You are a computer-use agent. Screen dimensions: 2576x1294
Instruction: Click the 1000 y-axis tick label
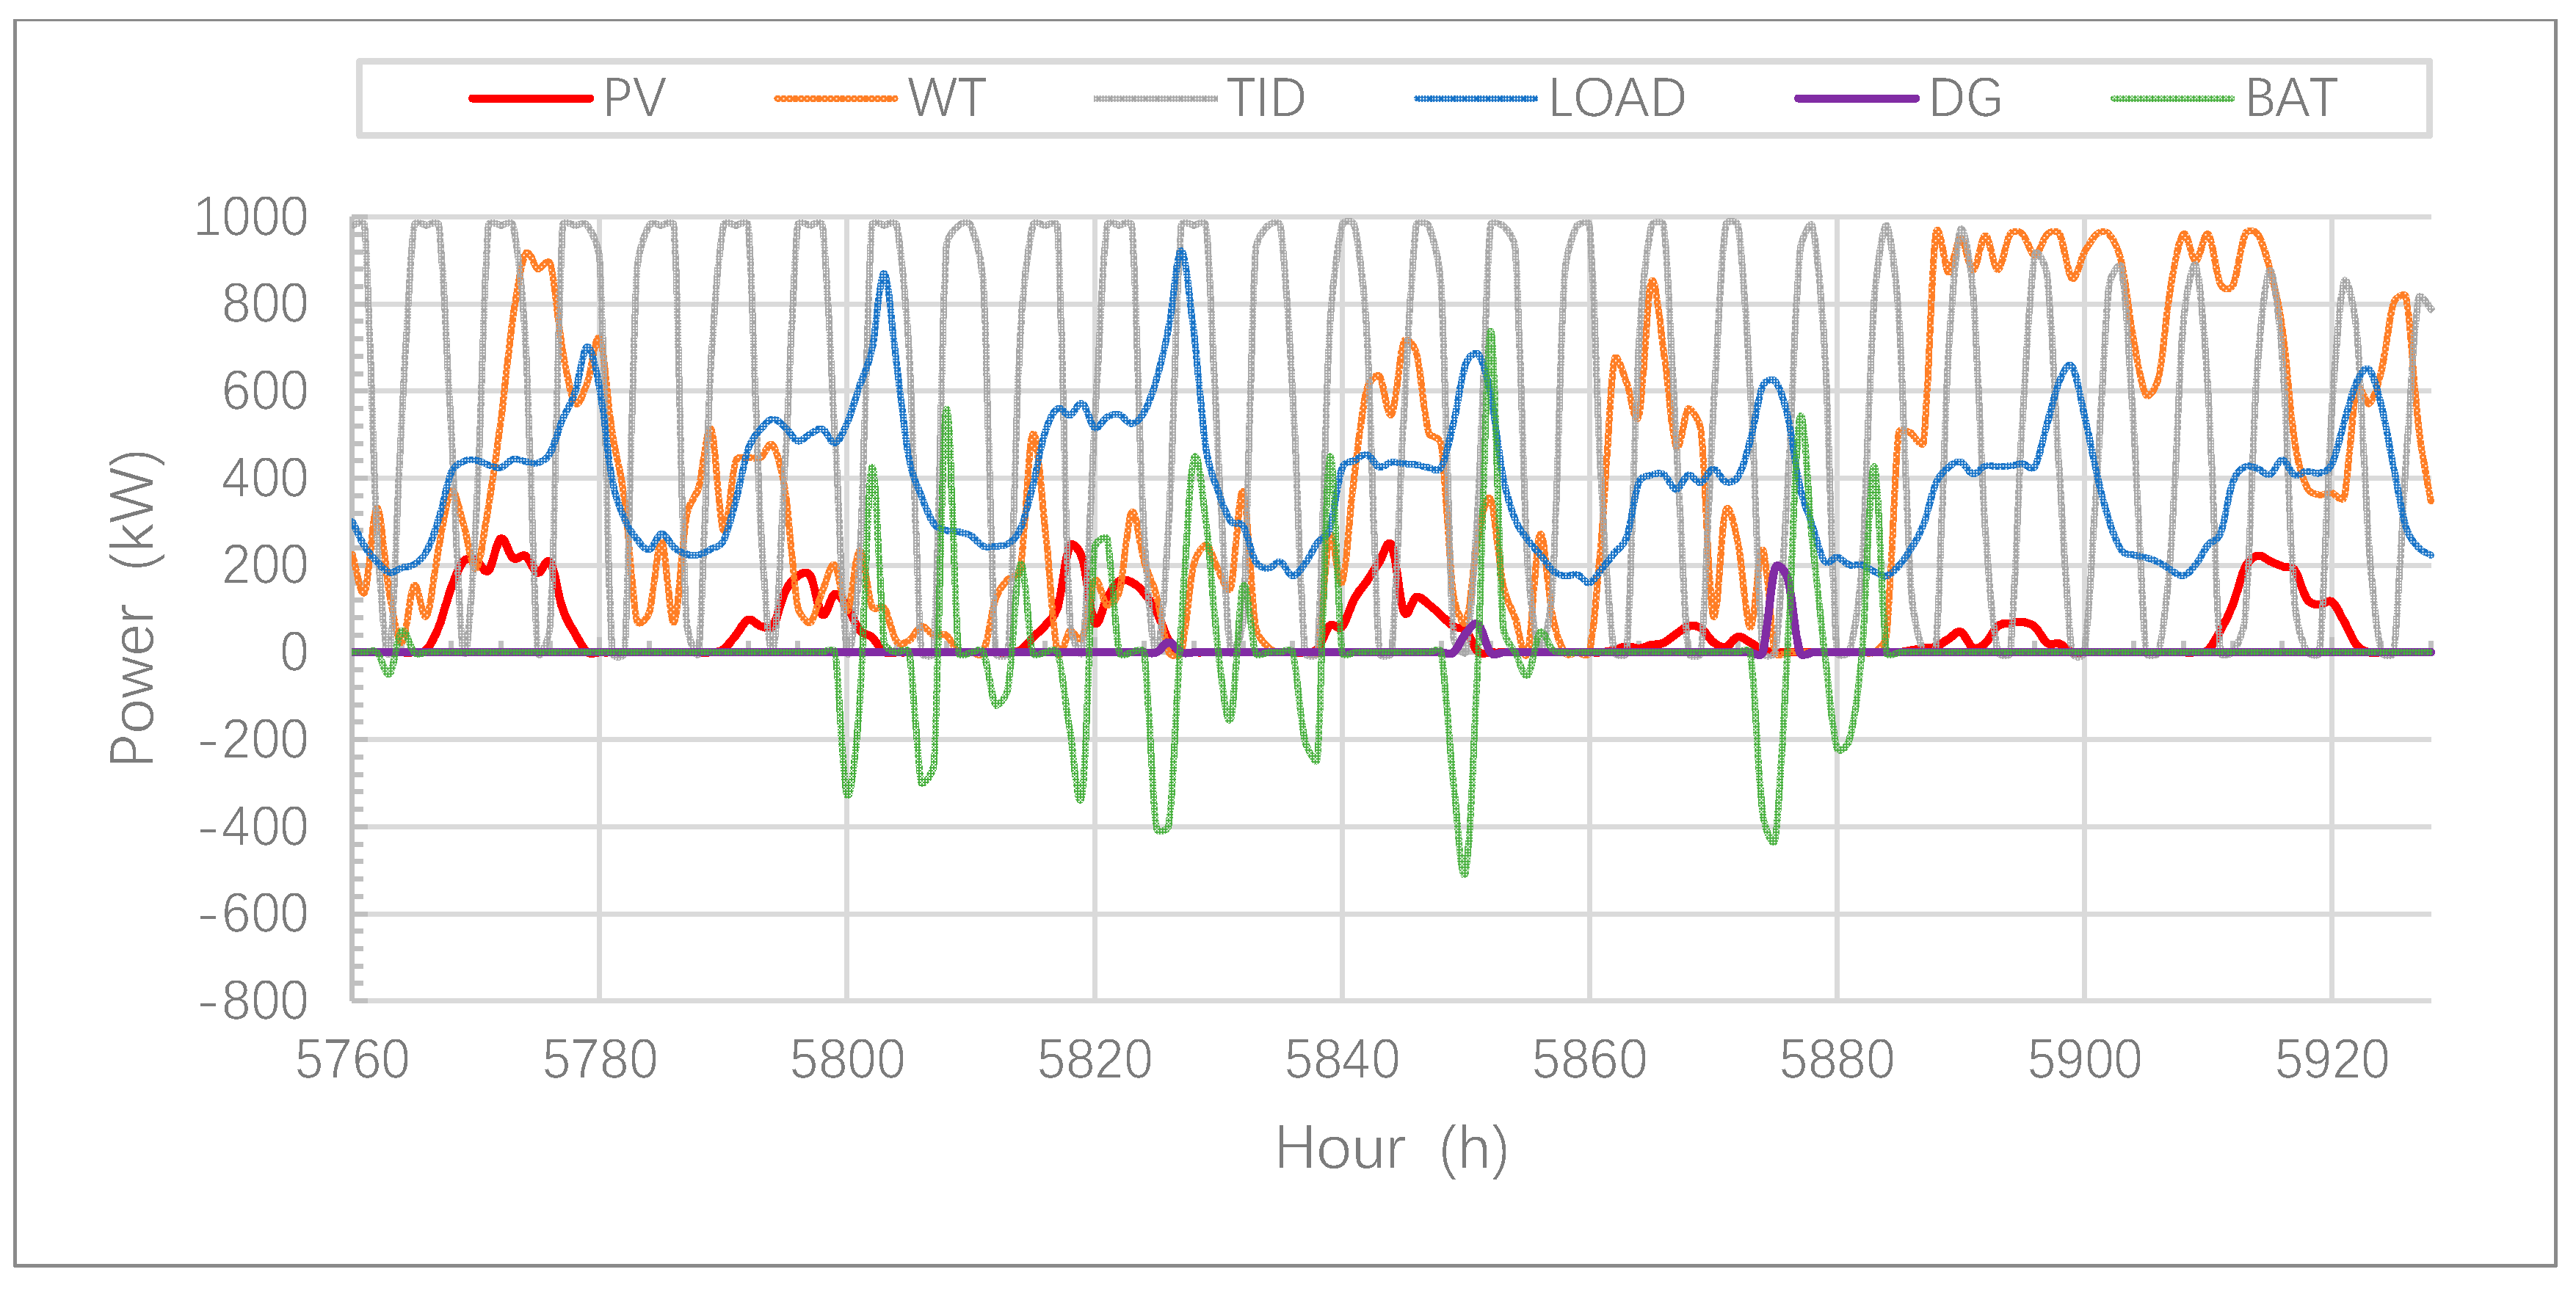tap(251, 217)
